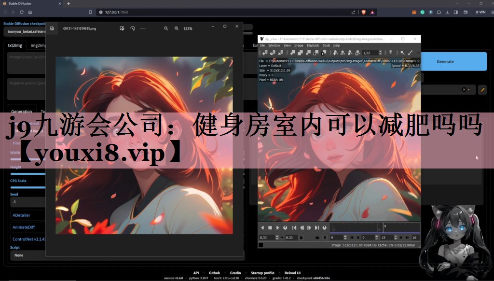The image size is (494, 281).
Task: Click the in-point 0 stepper in djv_view
Action: pyautogui.click(x=376, y=238)
